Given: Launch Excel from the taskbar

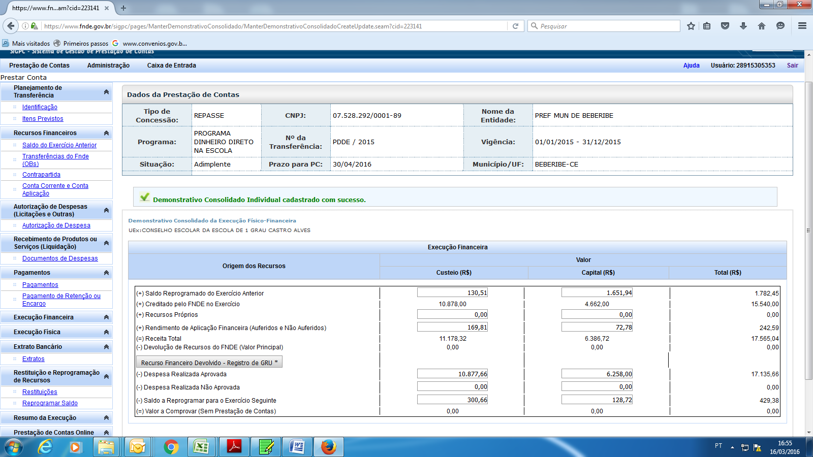Looking at the screenshot, I should [201, 447].
